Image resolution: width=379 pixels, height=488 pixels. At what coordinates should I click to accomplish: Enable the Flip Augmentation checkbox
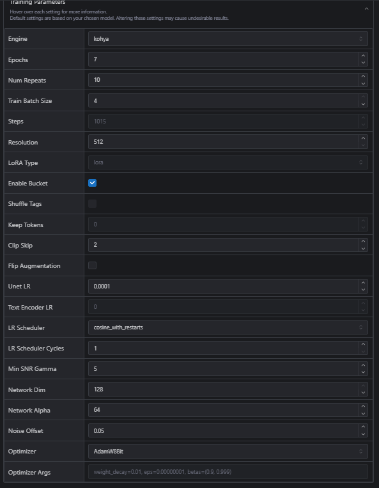pos(92,265)
